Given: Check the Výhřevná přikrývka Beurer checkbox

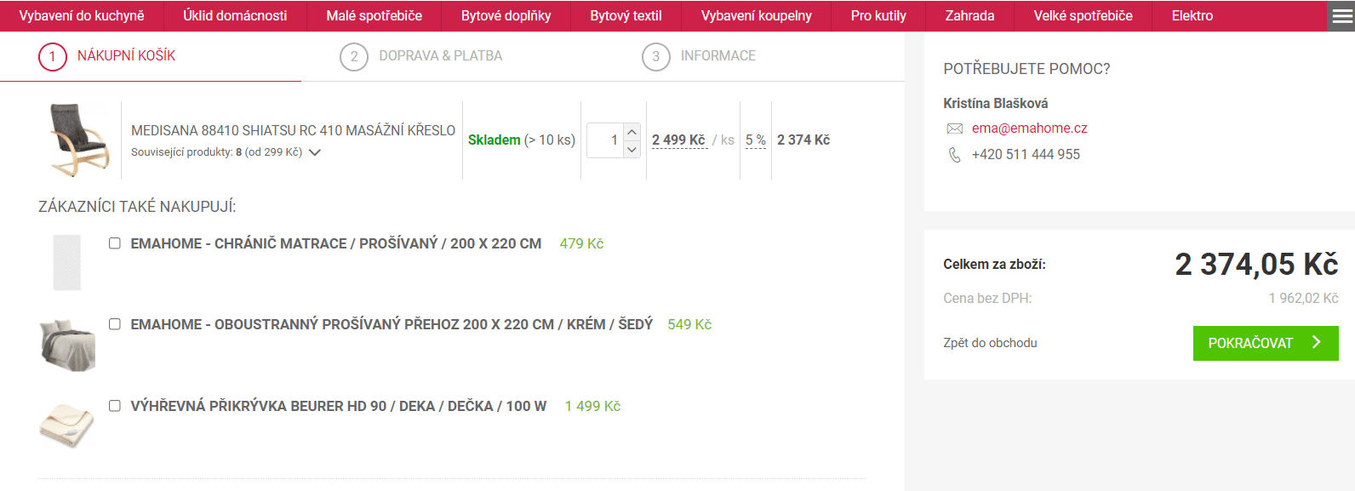Looking at the screenshot, I should [x=115, y=406].
